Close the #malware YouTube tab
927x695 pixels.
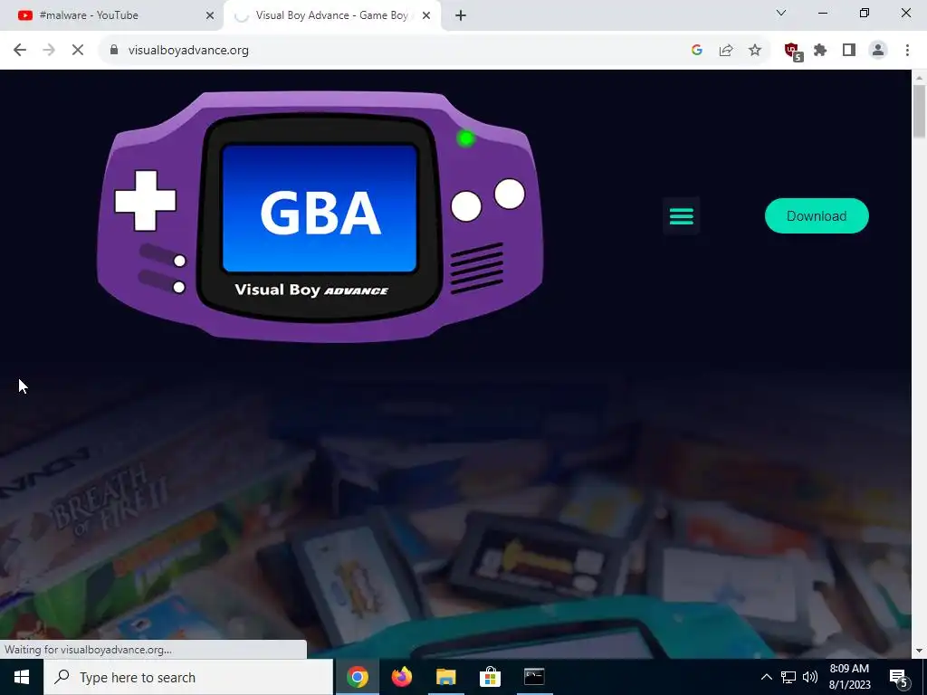210,15
